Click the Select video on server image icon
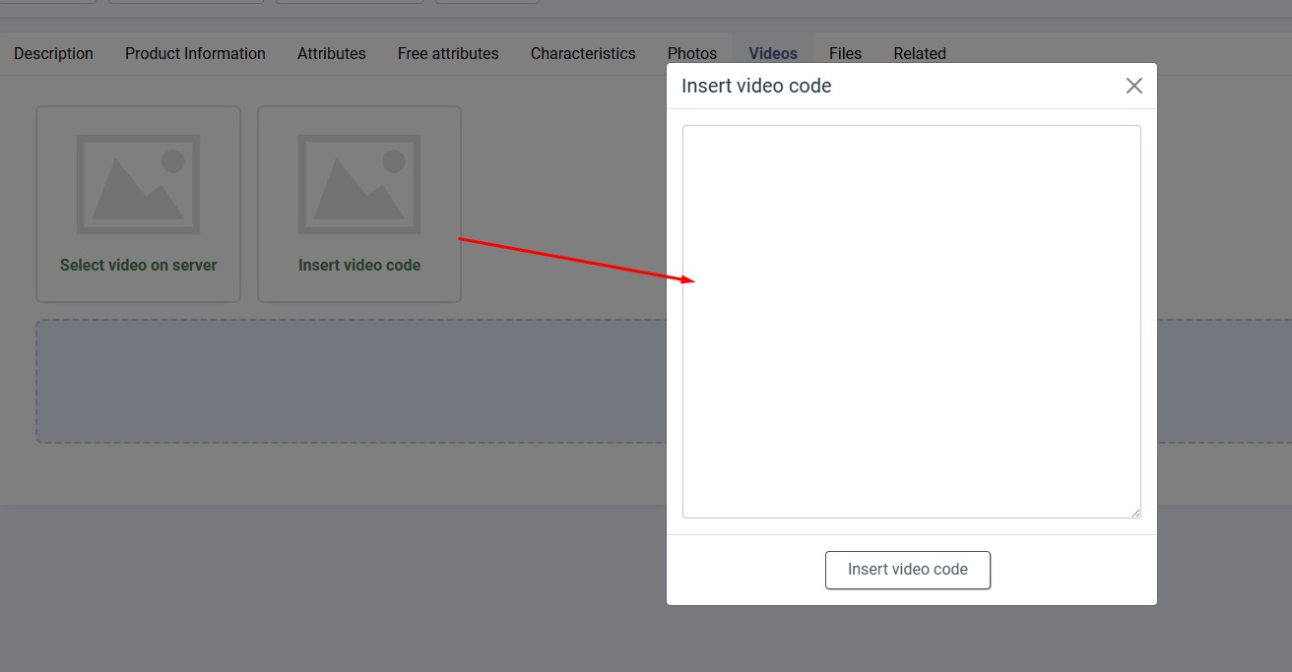The image size is (1292, 672). [138, 185]
